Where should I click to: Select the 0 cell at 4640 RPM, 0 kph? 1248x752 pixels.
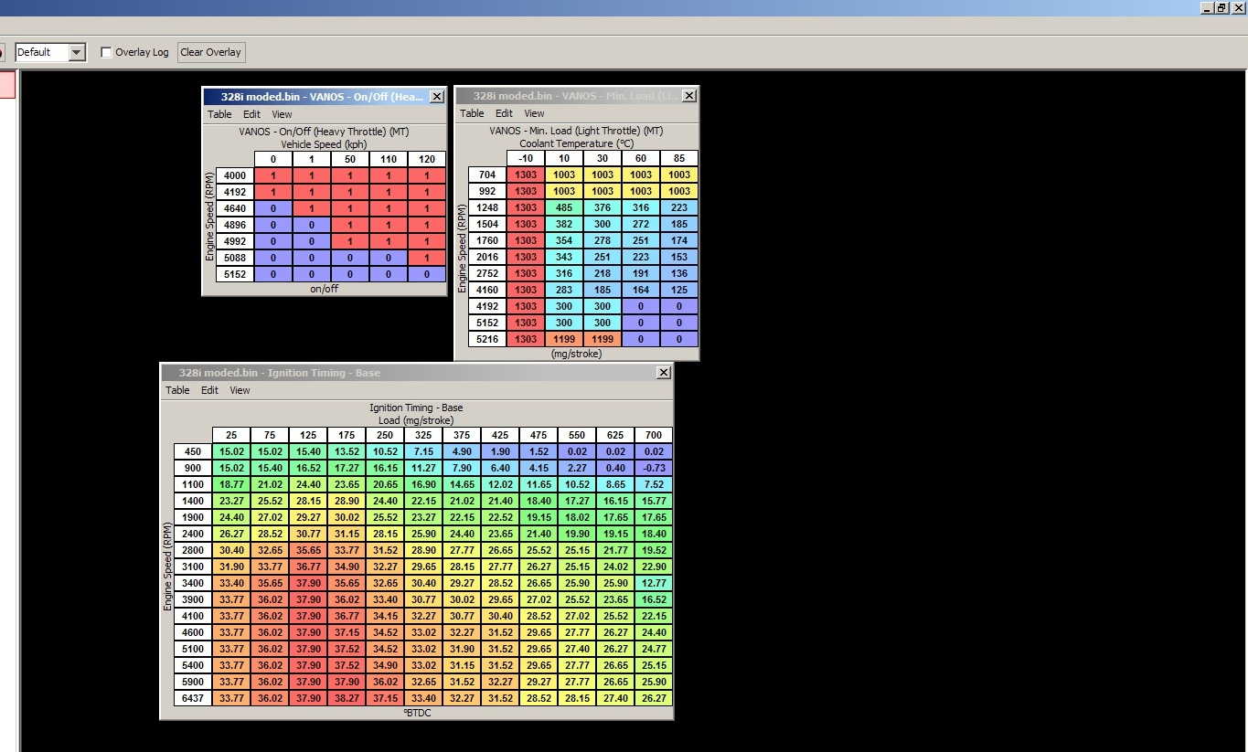tap(273, 208)
